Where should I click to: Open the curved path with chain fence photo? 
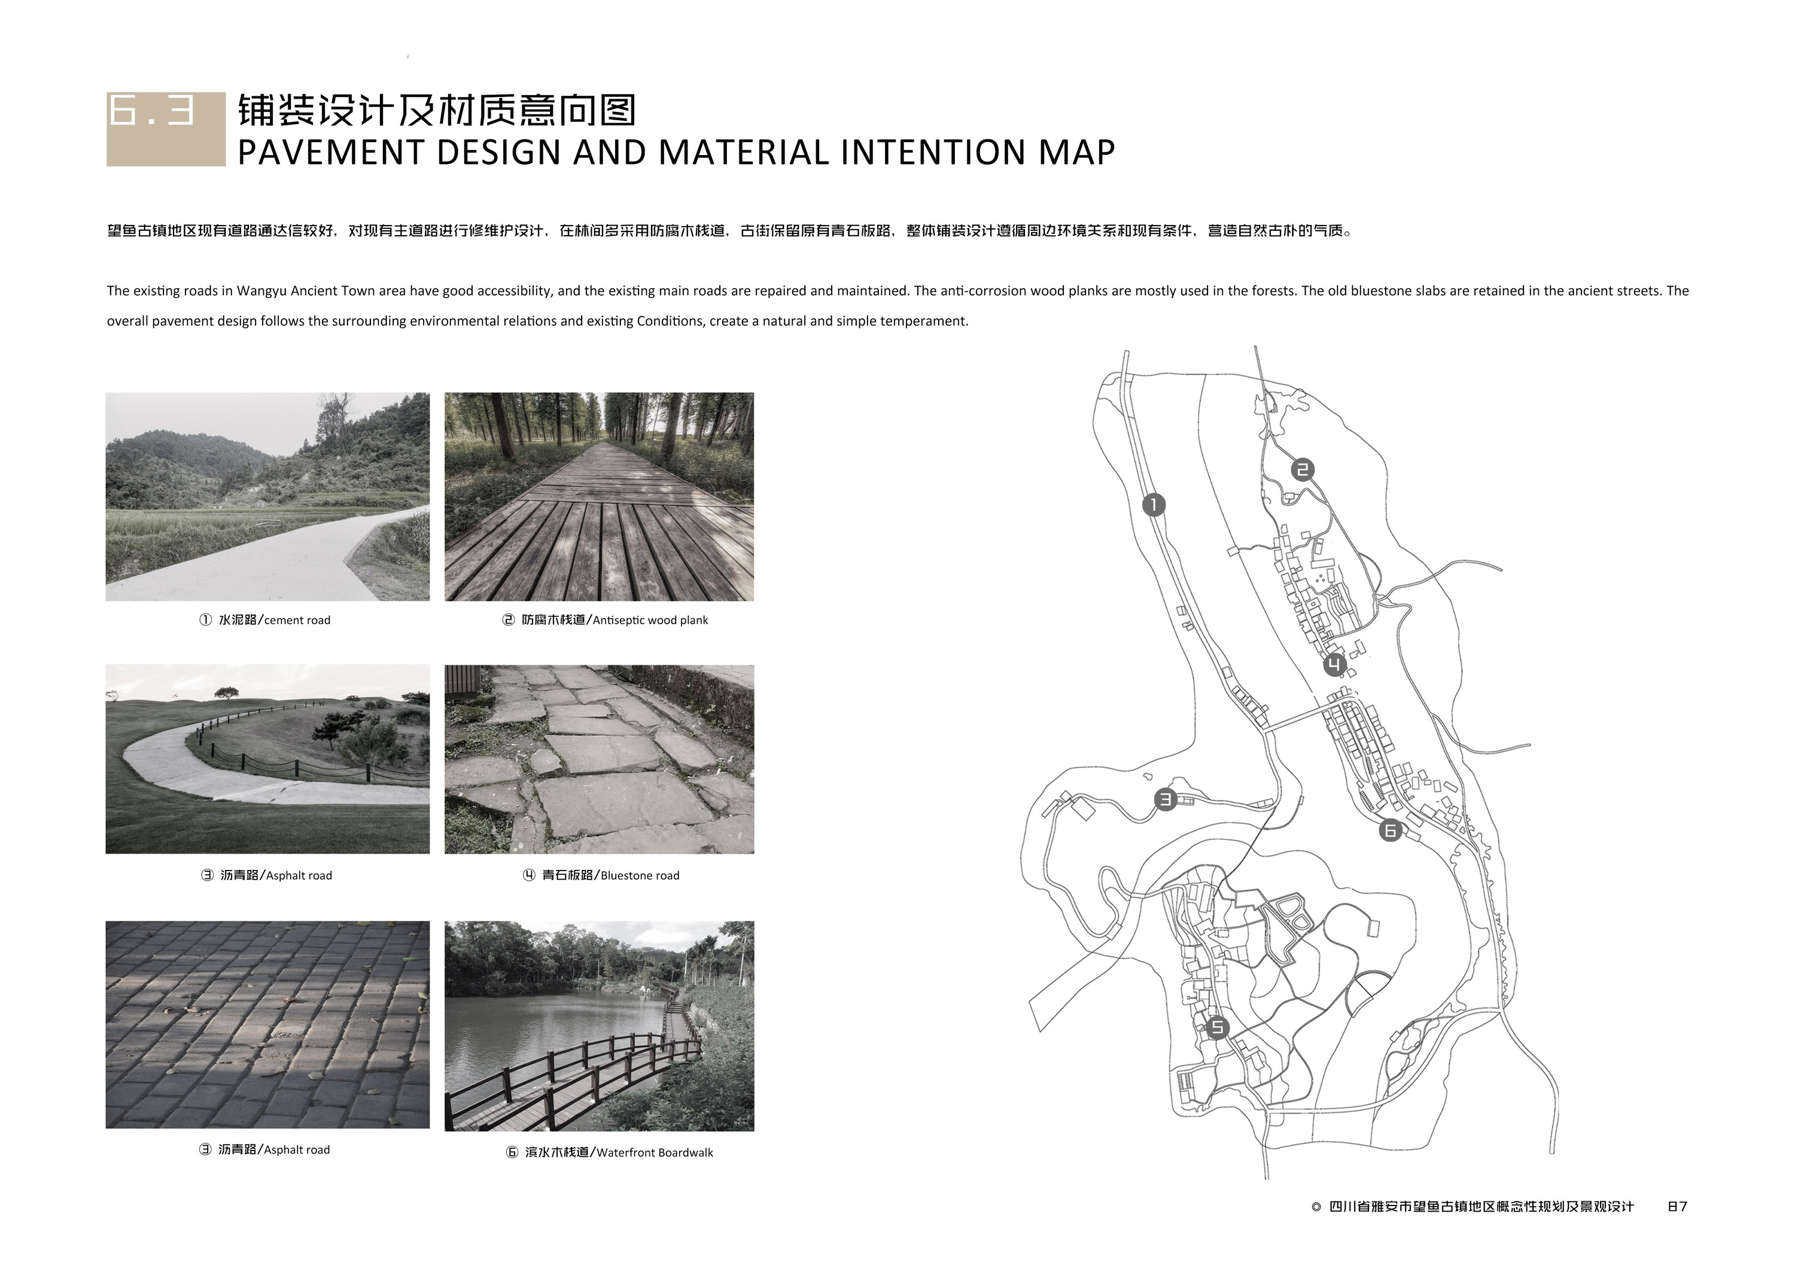tap(267, 759)
